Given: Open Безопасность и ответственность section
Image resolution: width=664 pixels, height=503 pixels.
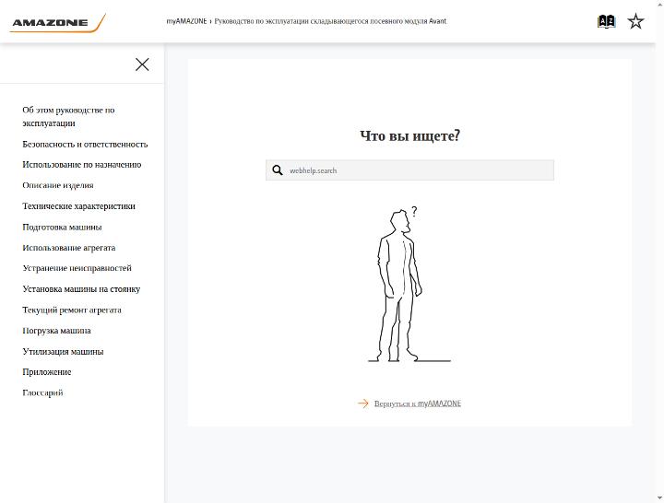Looking at the screenshot, I should click(85, 145).
